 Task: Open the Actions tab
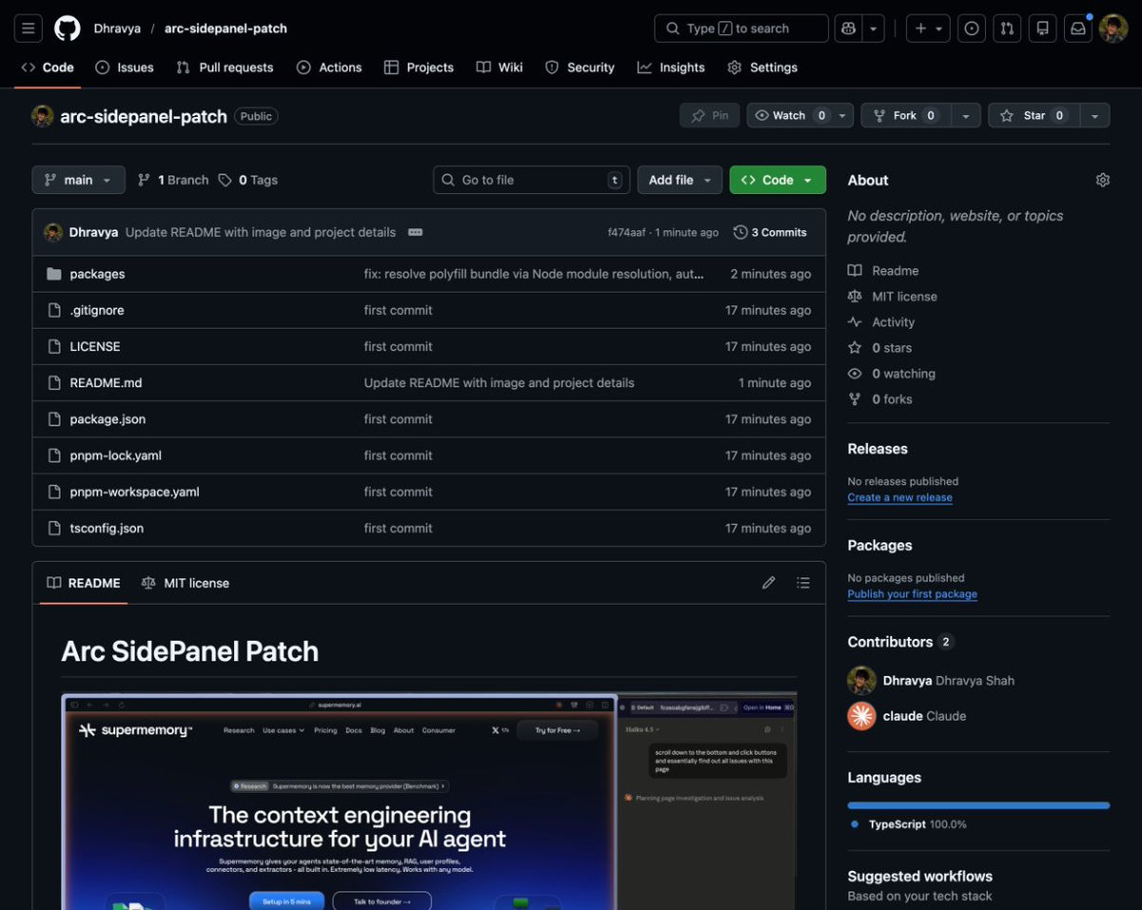pyautogui.click(x=329, y=68)
